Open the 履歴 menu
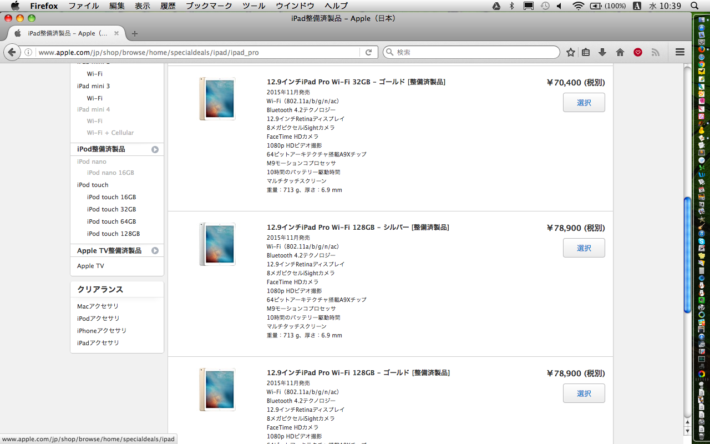The height and width of the screenshot is (444, 710). 168,6
